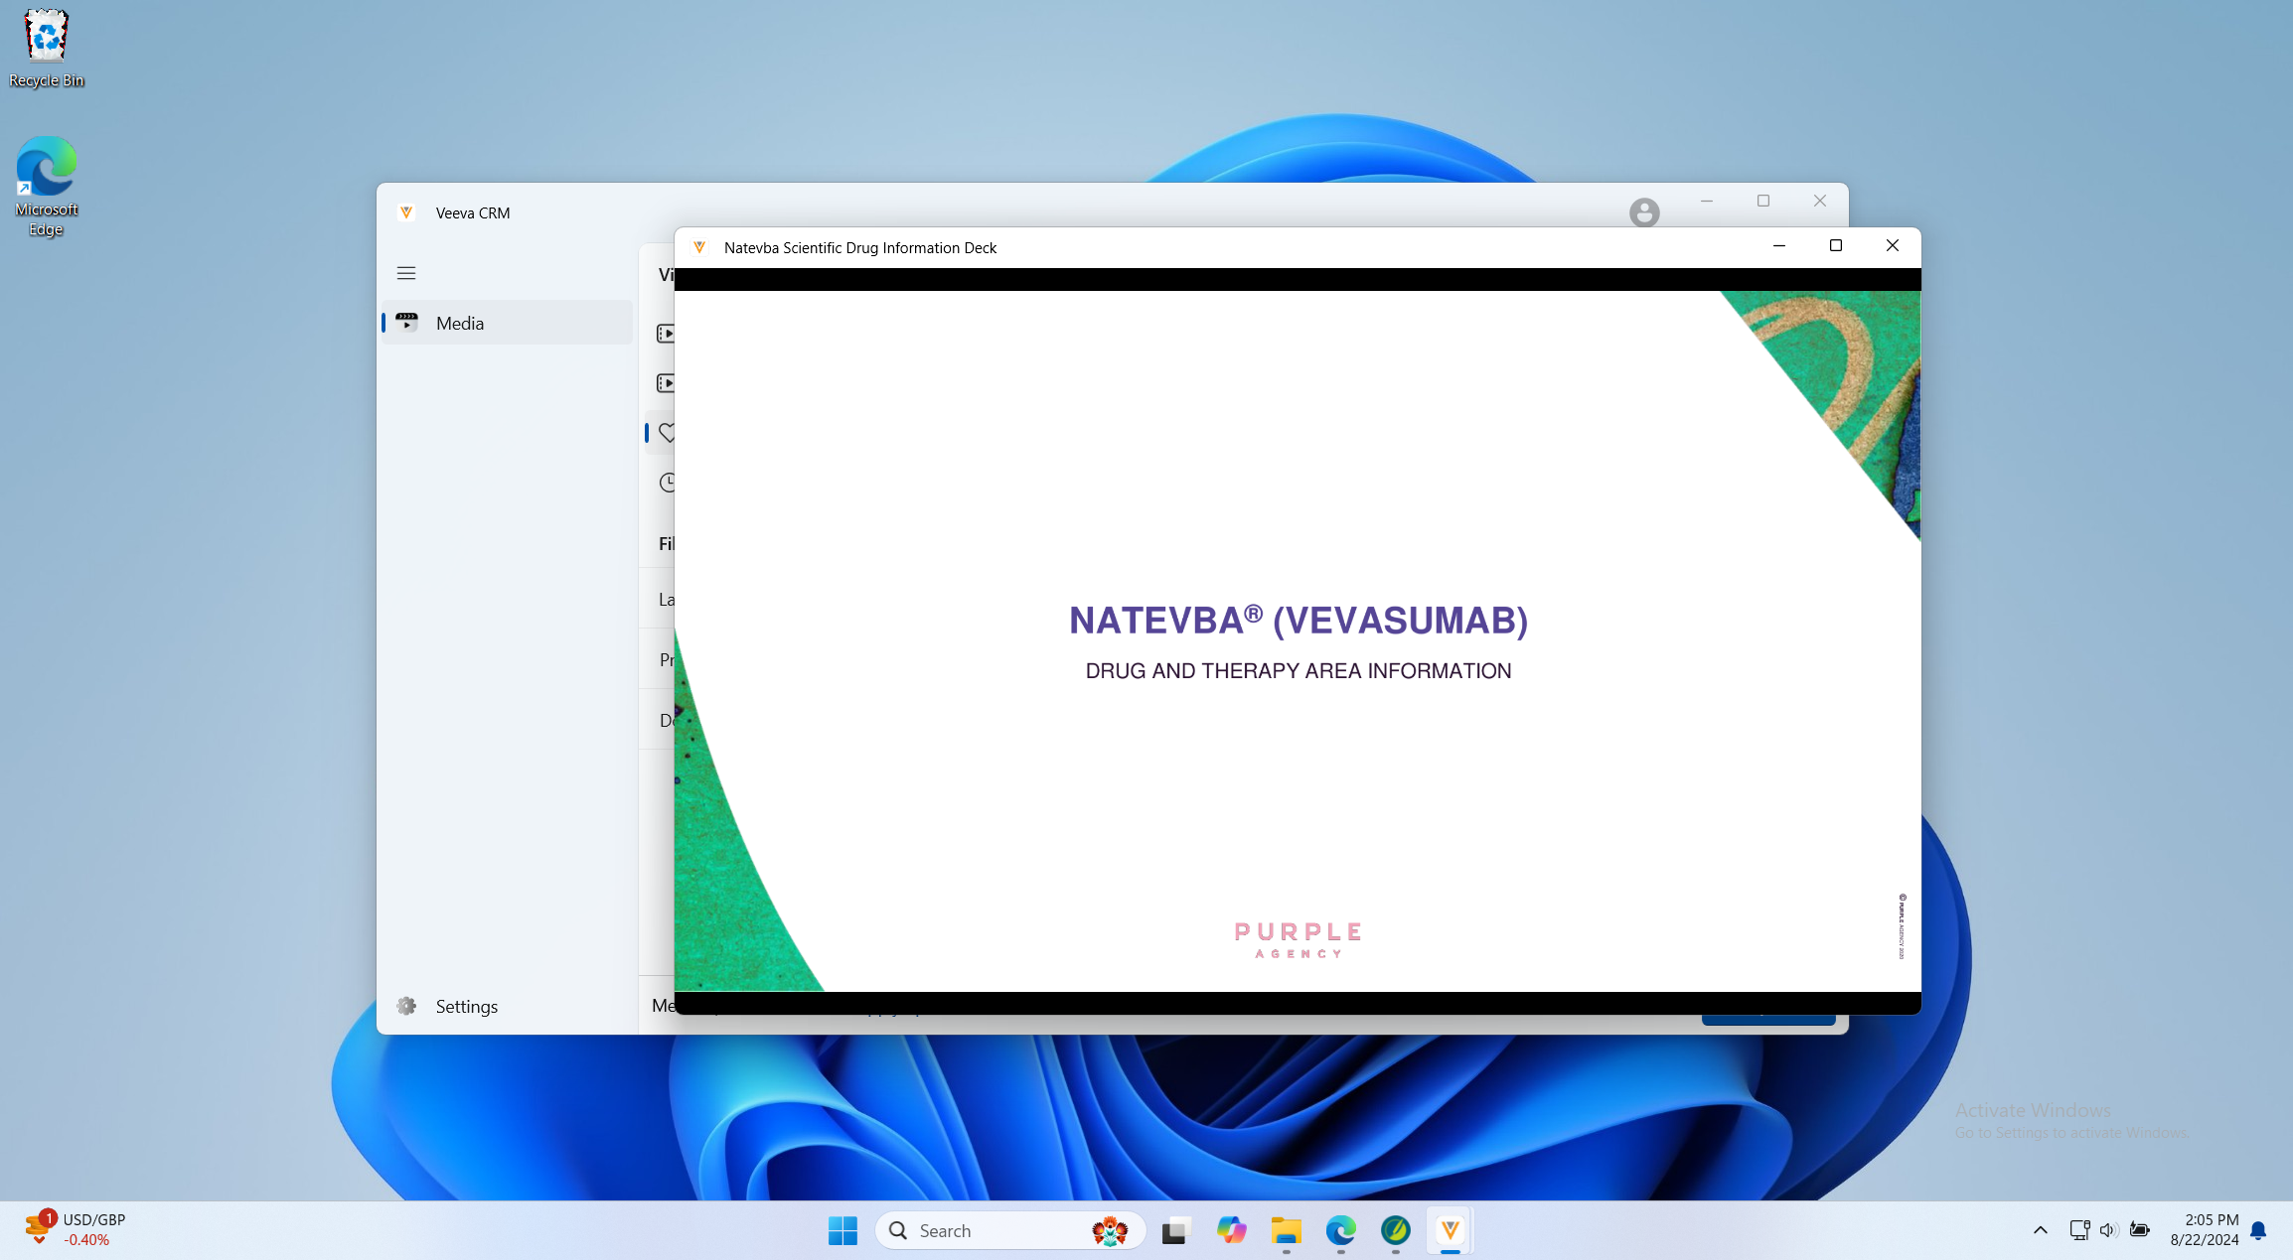This screenshot has height=1260, width=2293.
Task: Open the date and time flyout
Action: 2204,1229
